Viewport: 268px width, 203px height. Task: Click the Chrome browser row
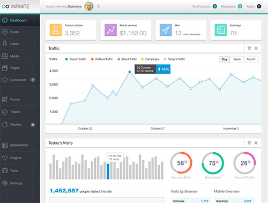coord(191,201)
